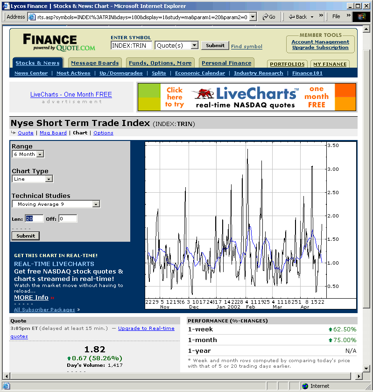Viewport: 373px width, 392px height.
Task: Click the Windows logo throbber icon
Action: (x=361, y=17)
